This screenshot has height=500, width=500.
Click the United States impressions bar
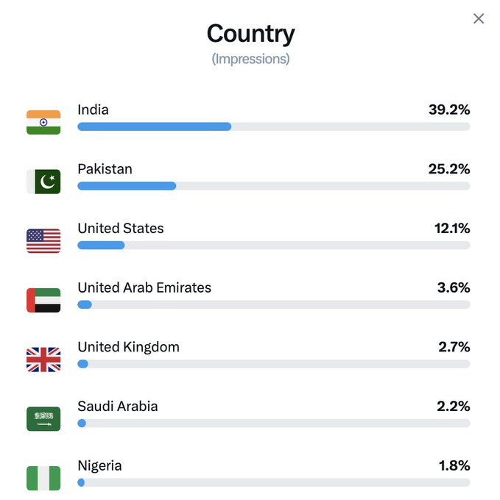click(273, 245)
